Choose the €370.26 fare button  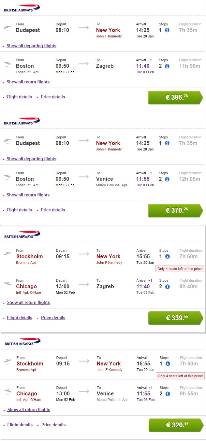click(x=175, y=210)
